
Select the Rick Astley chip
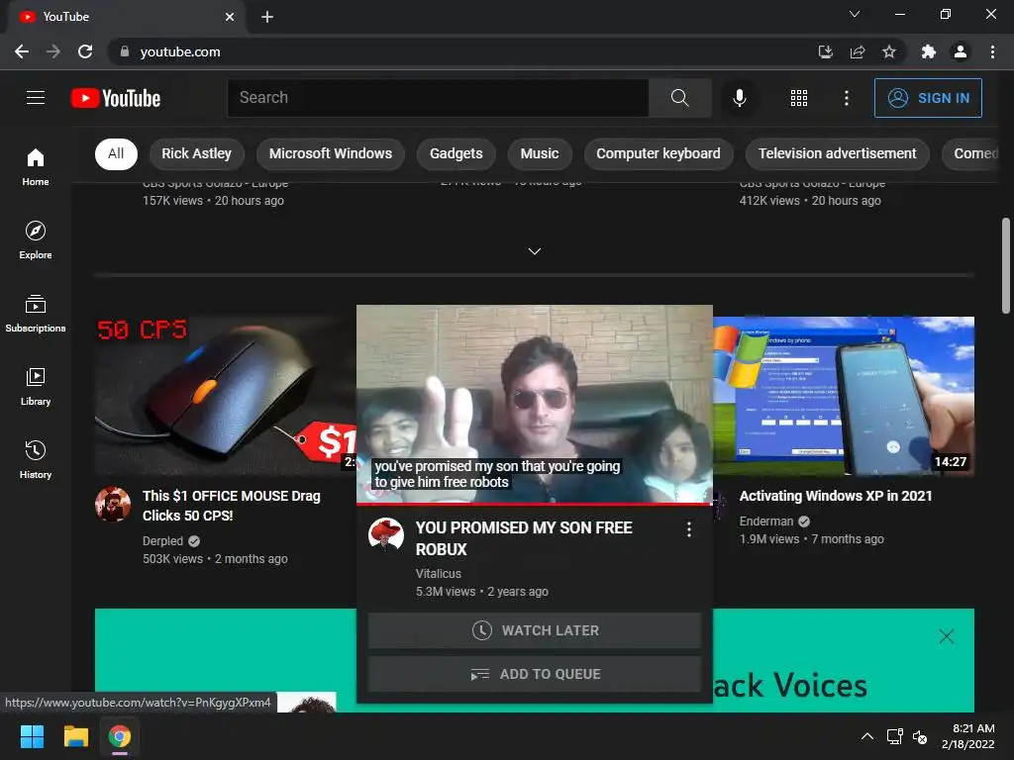point(197,153)
